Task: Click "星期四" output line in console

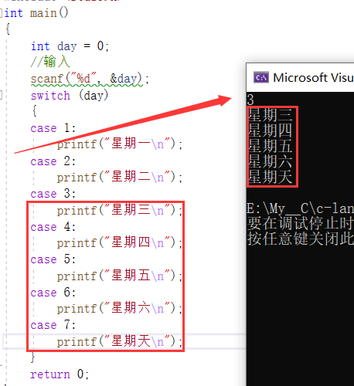Action: point(271,130)
